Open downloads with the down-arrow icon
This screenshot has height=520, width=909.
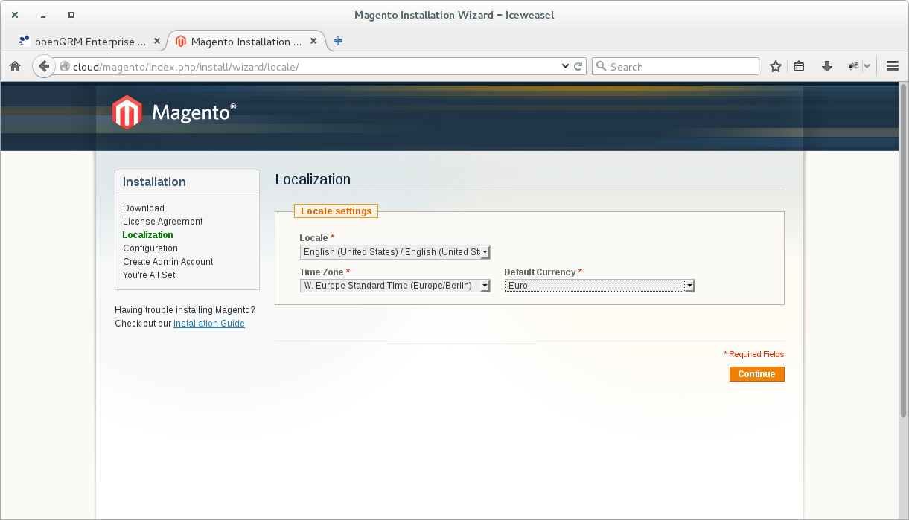(x=826, y=66)
